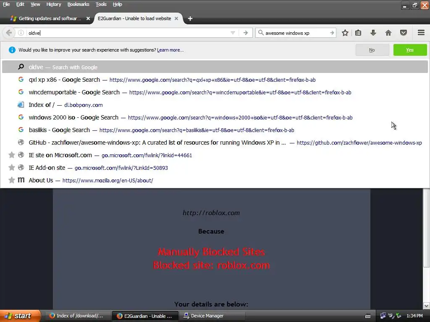Open the View menu
The image size is (430, 322).
(35, 4)
